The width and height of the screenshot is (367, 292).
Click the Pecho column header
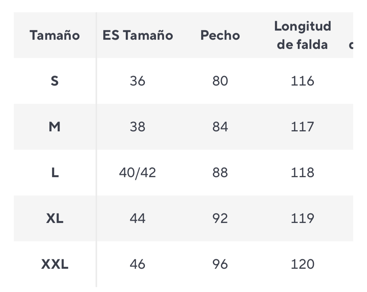(x=220, y=35)
